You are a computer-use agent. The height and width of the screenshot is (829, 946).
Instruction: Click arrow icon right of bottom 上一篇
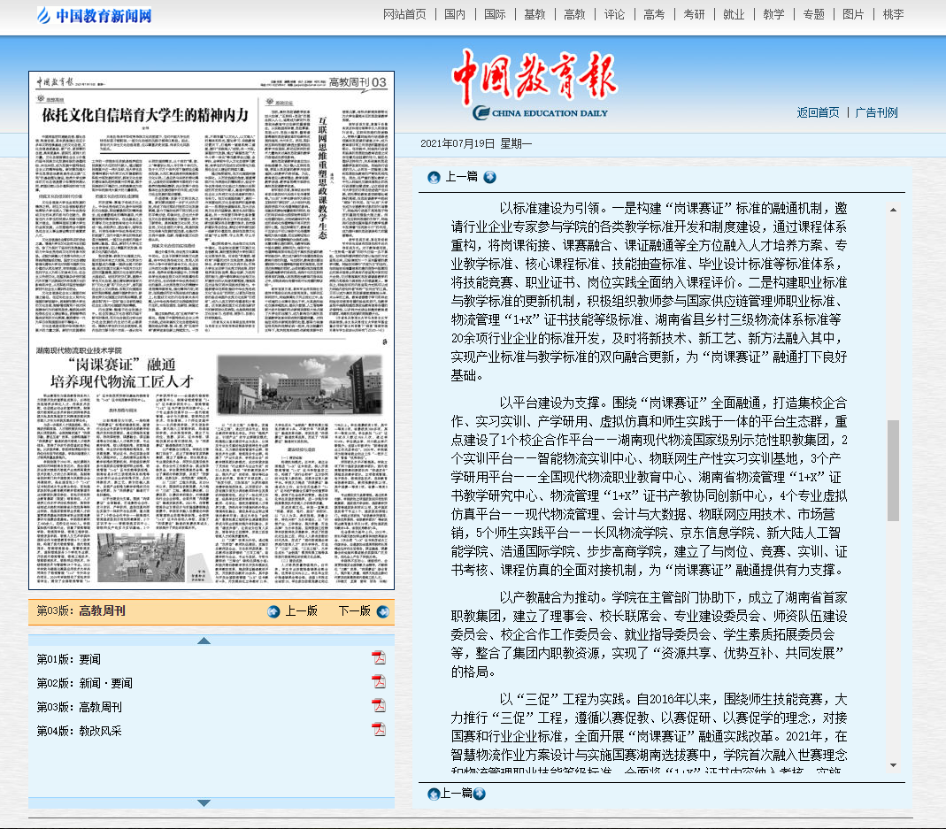click(480, 794)
